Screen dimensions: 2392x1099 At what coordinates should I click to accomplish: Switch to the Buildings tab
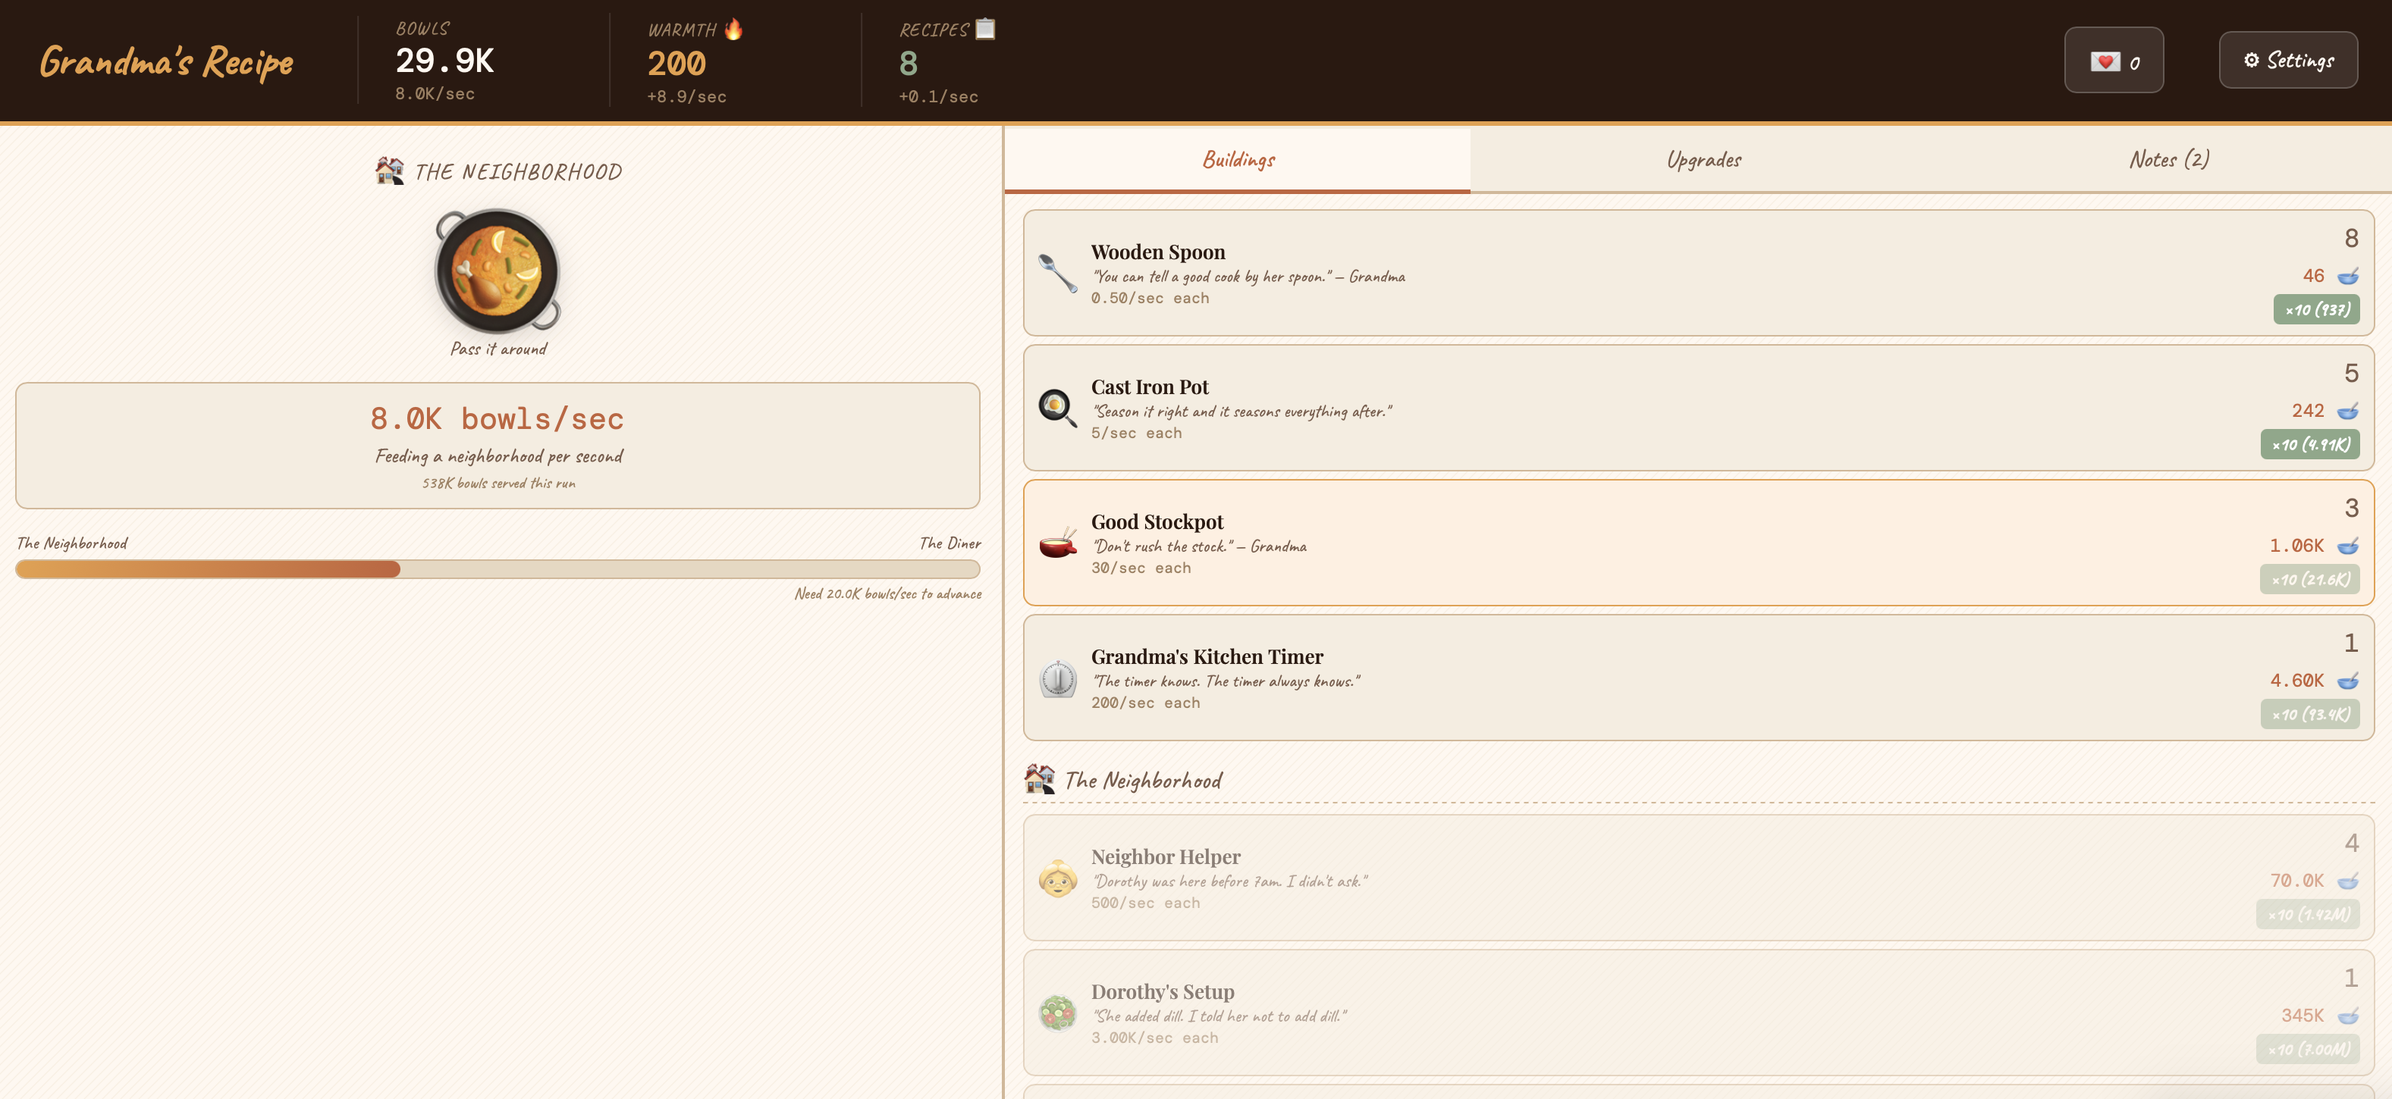[1238, 160]
